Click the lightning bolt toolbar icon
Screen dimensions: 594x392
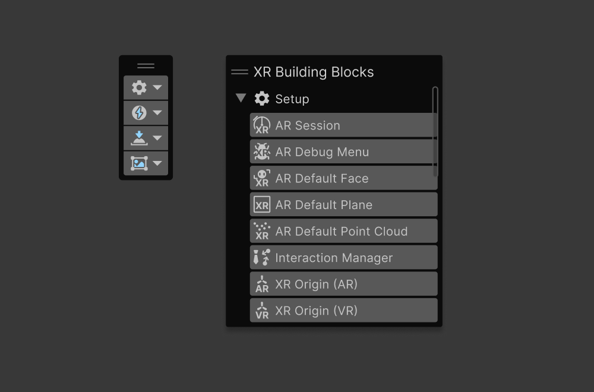[x=140, y=112]
